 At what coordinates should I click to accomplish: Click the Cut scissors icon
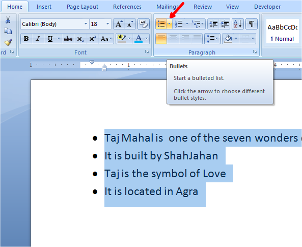pyautogui.click(x=8, y=20)
